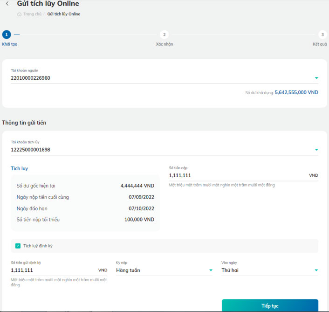
Task: Go back using the arrow icon
Action: (7, 3)
